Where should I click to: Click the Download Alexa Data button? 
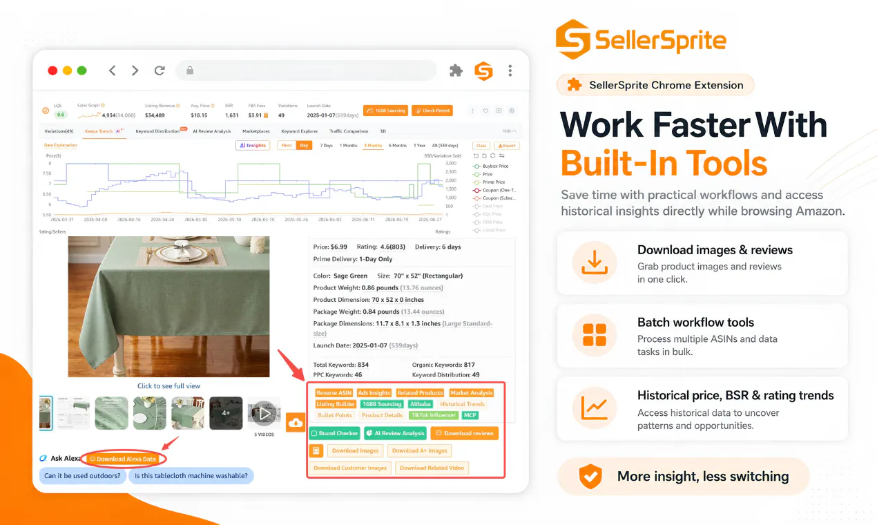pyautogui.click(x=124, y=459)
